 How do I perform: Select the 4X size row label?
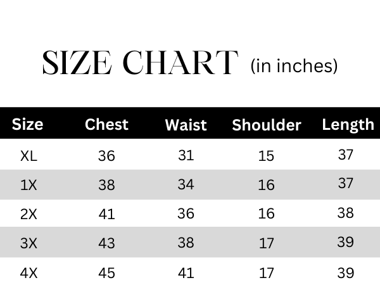point(29,274)
